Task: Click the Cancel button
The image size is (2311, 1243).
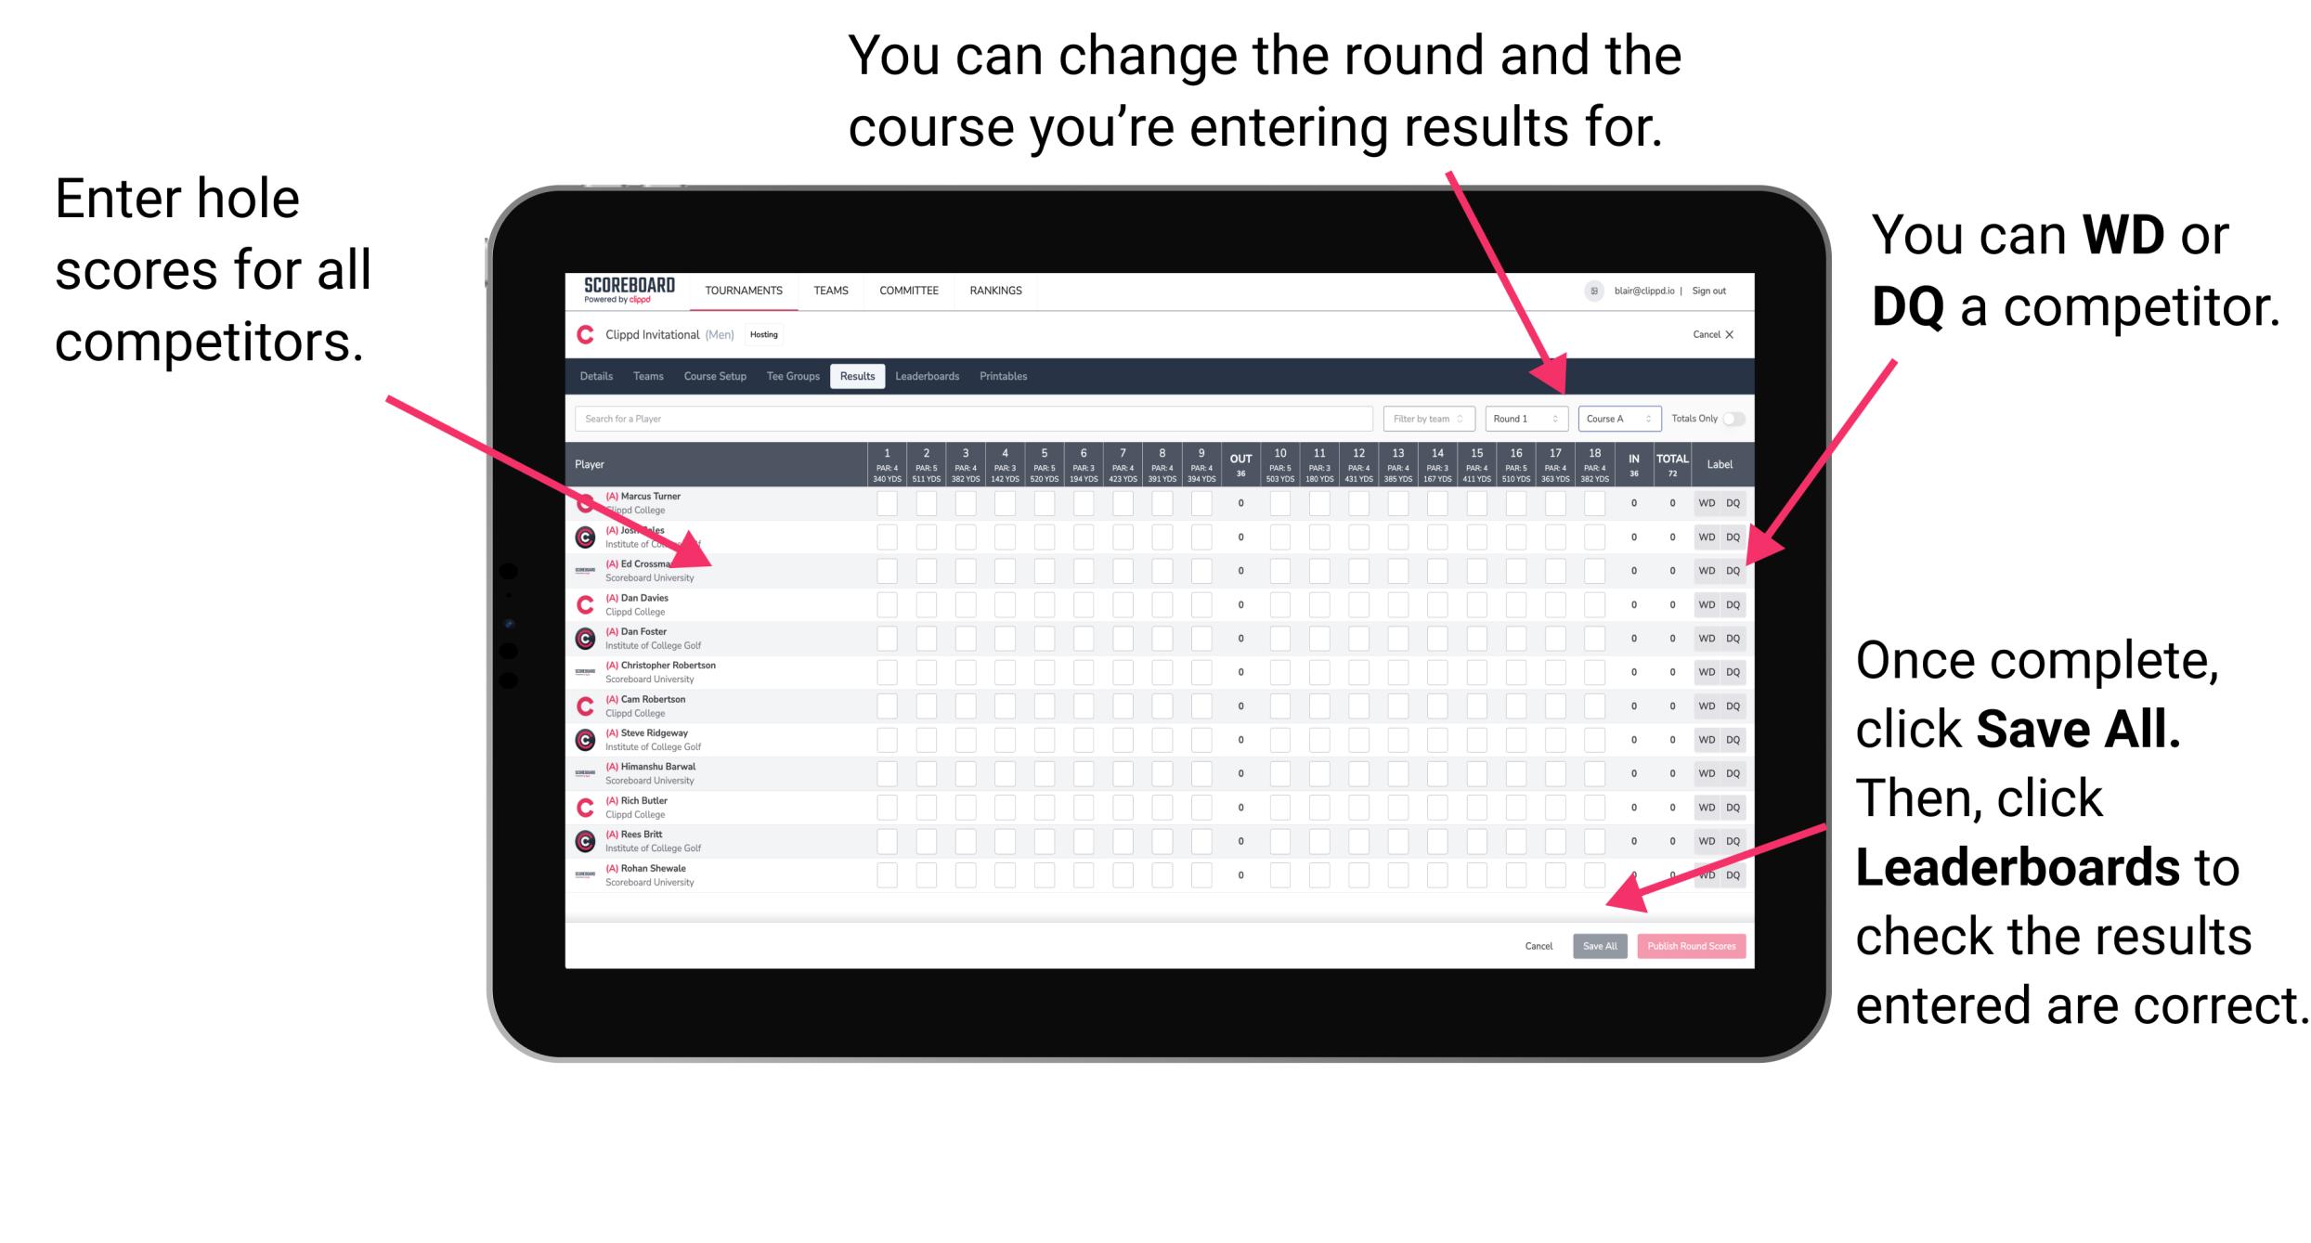Action: (x=1539, y=944)
